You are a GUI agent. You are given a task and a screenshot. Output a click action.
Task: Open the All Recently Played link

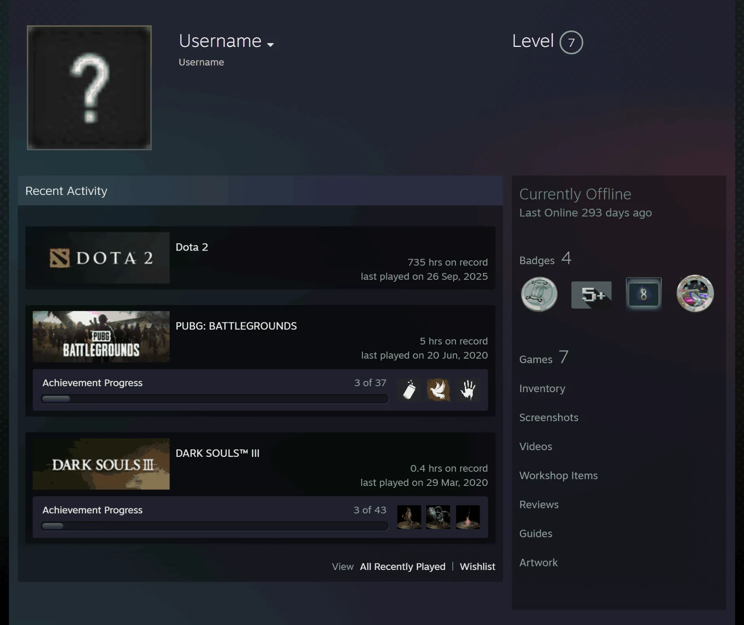tap(403, 566)
